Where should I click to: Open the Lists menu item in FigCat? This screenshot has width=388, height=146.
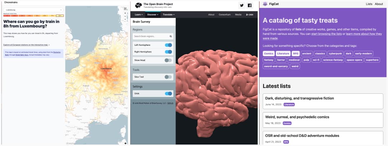[369, 4]
